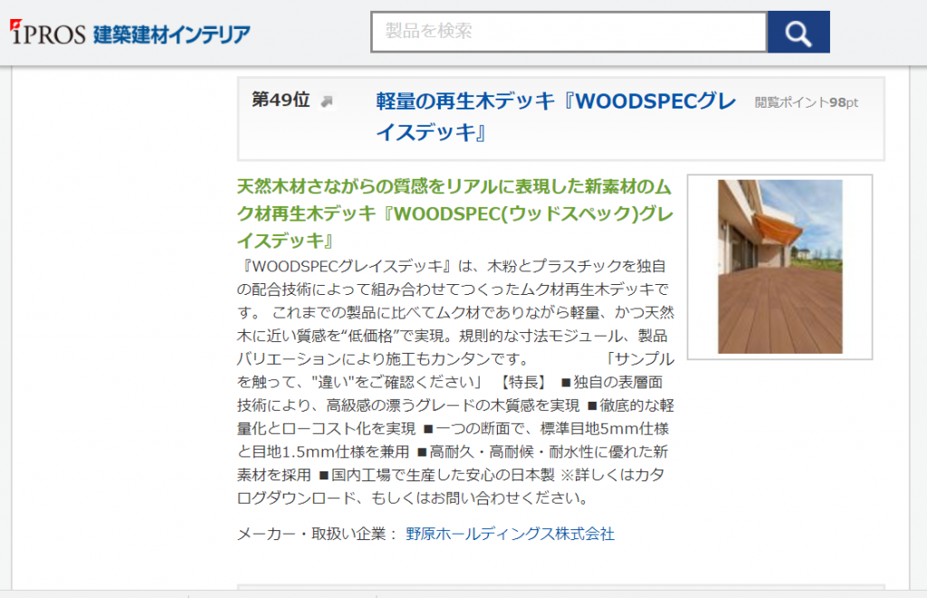The image size is (927, 598).
Task: Click the gray rank trend arrow icon
Action: tap(327, 101)
